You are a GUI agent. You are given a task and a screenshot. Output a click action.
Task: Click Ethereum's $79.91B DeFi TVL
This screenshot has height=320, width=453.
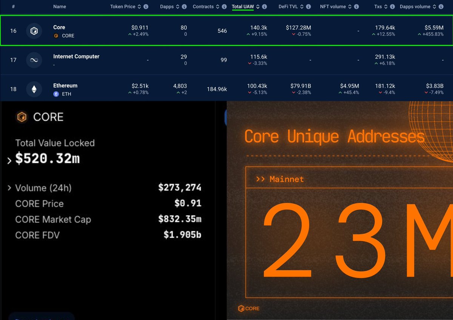click(x=301, y=86)
